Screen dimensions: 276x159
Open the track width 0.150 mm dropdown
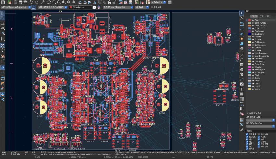tap(16, 7)
